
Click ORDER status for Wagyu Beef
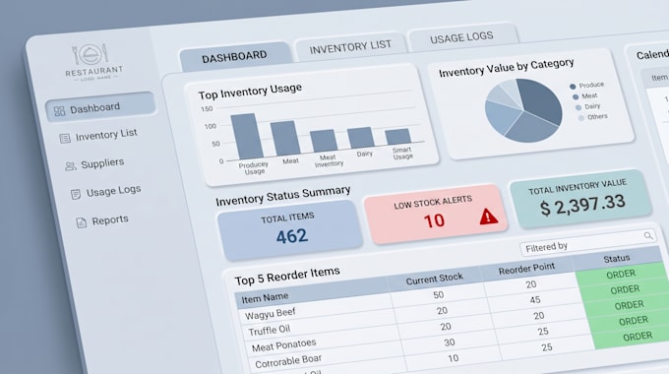pyautogui.click(x=621, y=274)
